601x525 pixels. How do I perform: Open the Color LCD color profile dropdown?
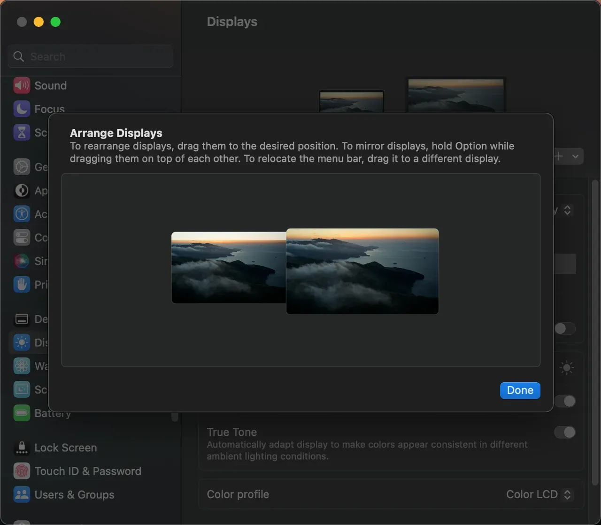pyautogui.click(x=539, y=494)
